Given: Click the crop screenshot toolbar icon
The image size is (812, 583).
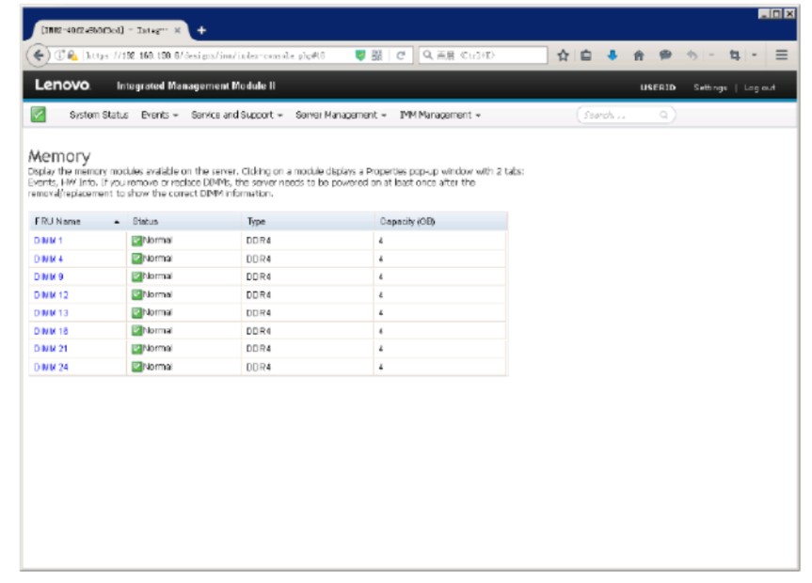Looking at the screenshot, I should pyautogui.click(x=734, y=55).
